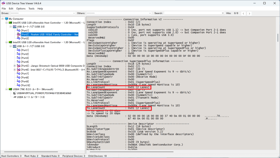Collapse the first USB root hub node
This screenshot has height=158, width=280.
point(10,27)
